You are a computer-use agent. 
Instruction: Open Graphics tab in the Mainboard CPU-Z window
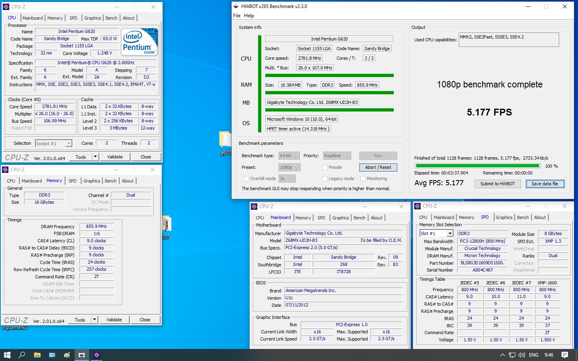(x=341, y=218)
